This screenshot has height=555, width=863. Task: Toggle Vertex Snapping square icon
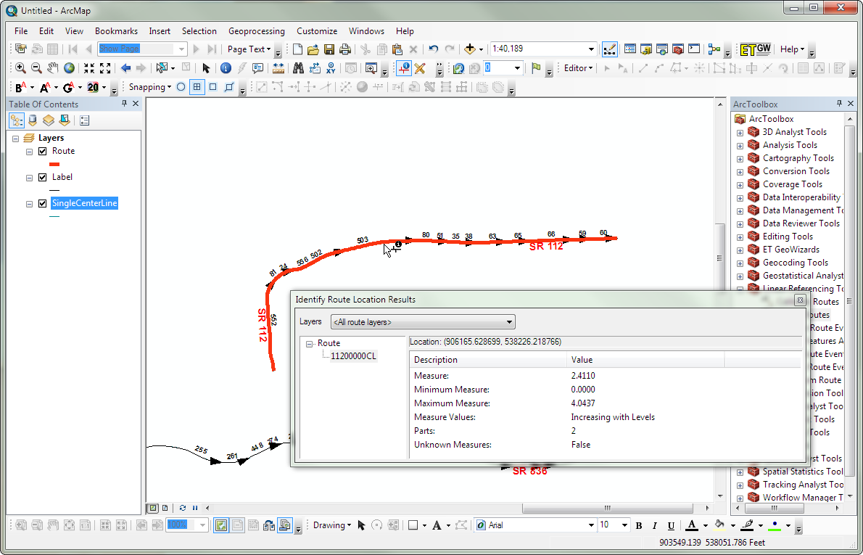[x=213, y=87]
